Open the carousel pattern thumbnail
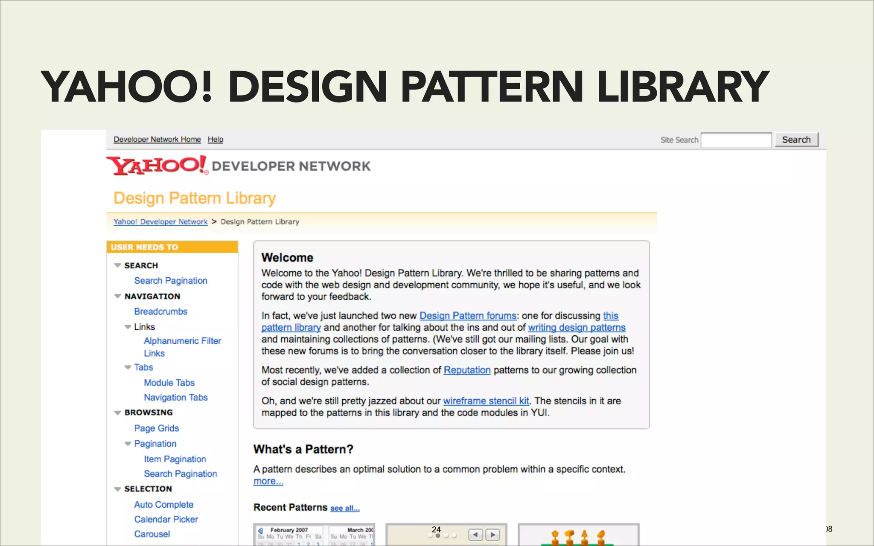This screenshot has width=874, height=546. [446, 534]
